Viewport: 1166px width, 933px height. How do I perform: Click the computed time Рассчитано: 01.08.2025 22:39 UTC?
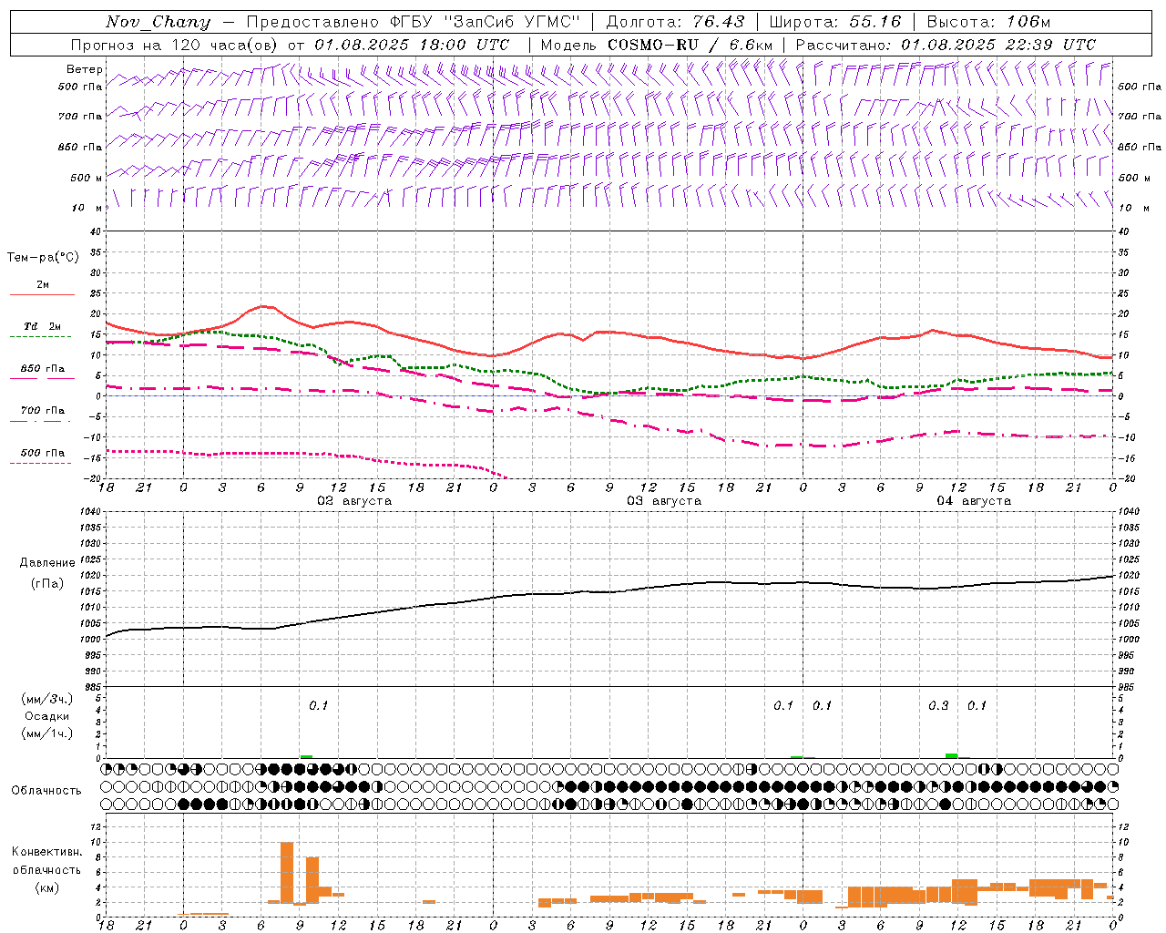[x=946, y=45]
